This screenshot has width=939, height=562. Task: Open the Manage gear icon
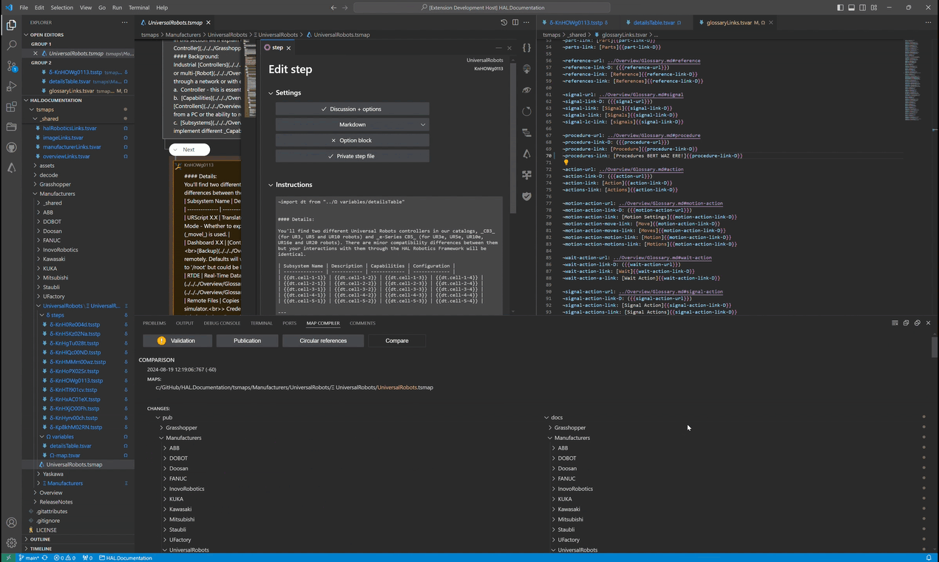coord(11,543)
